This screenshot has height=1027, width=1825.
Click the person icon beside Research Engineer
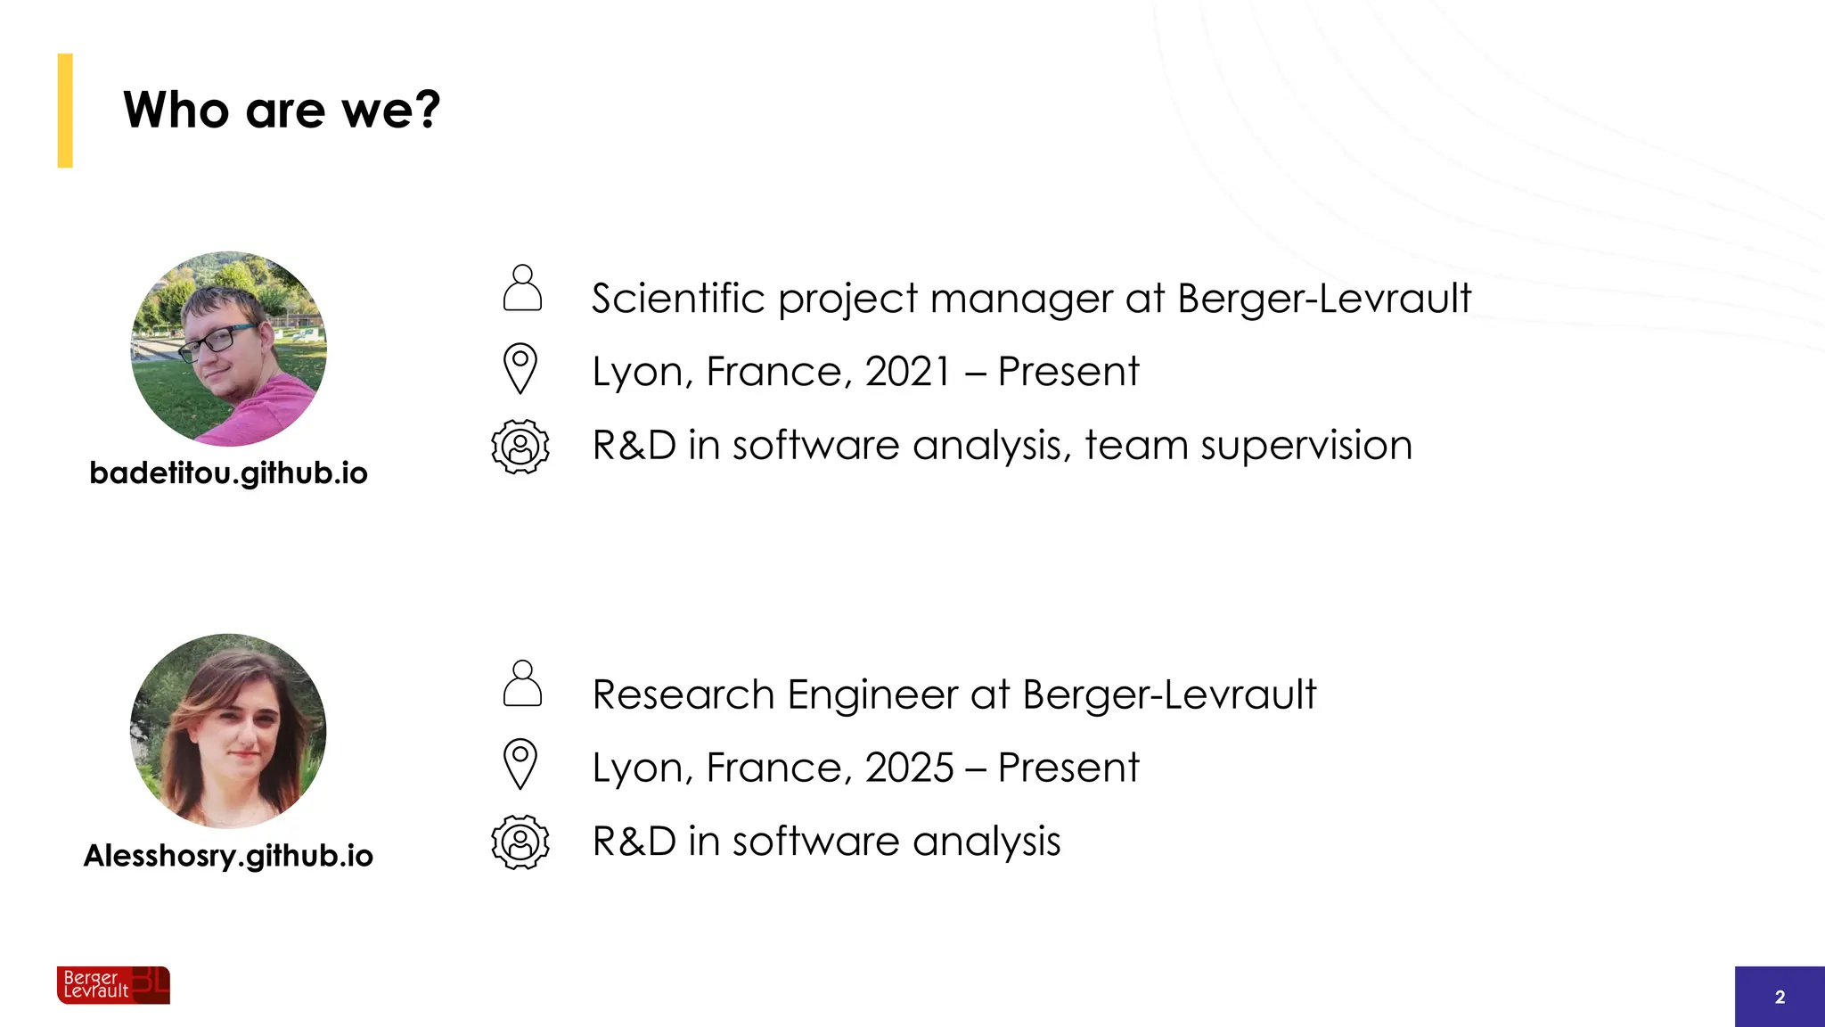click(522, 685)
